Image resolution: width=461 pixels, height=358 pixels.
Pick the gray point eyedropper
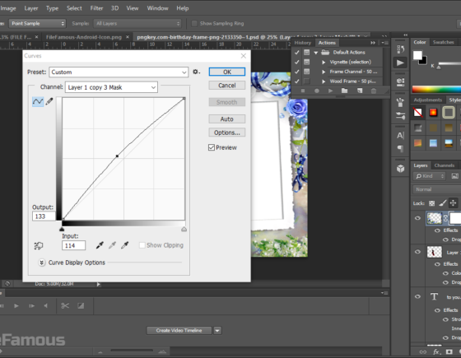[112, 245]
